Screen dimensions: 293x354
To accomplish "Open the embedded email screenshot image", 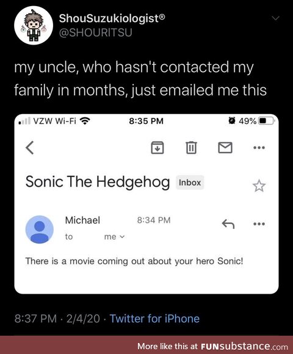I will [x=146, y=204].
